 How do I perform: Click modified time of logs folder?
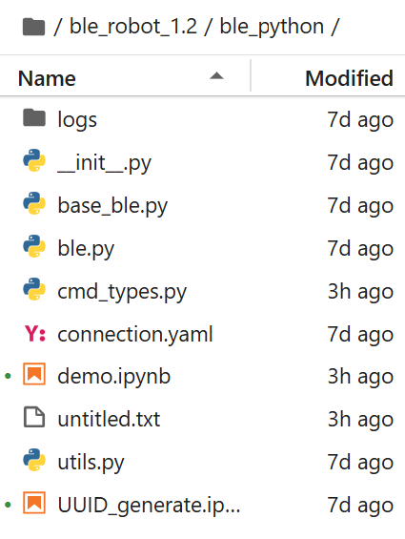click(x=360, y=120)
